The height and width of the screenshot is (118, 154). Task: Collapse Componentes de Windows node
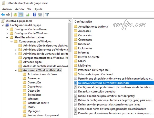click(x=12, y=41)
